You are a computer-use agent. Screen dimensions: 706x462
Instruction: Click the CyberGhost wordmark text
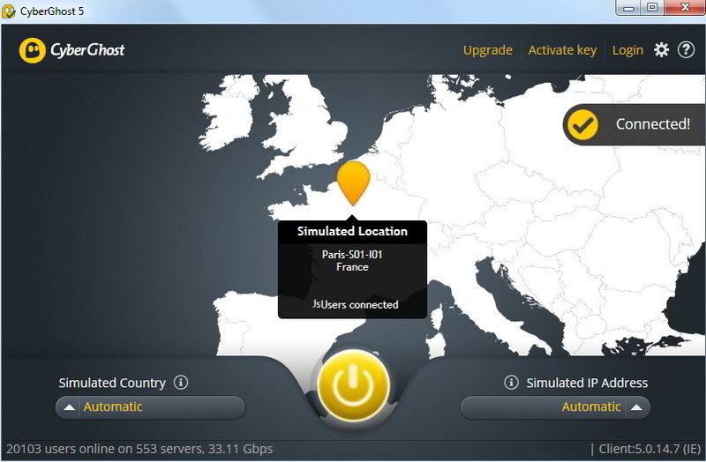[x=87, y=50]
